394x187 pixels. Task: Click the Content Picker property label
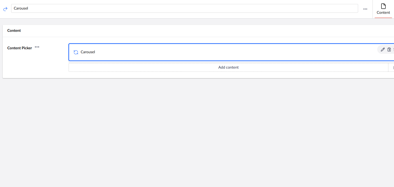coord(20,48)
